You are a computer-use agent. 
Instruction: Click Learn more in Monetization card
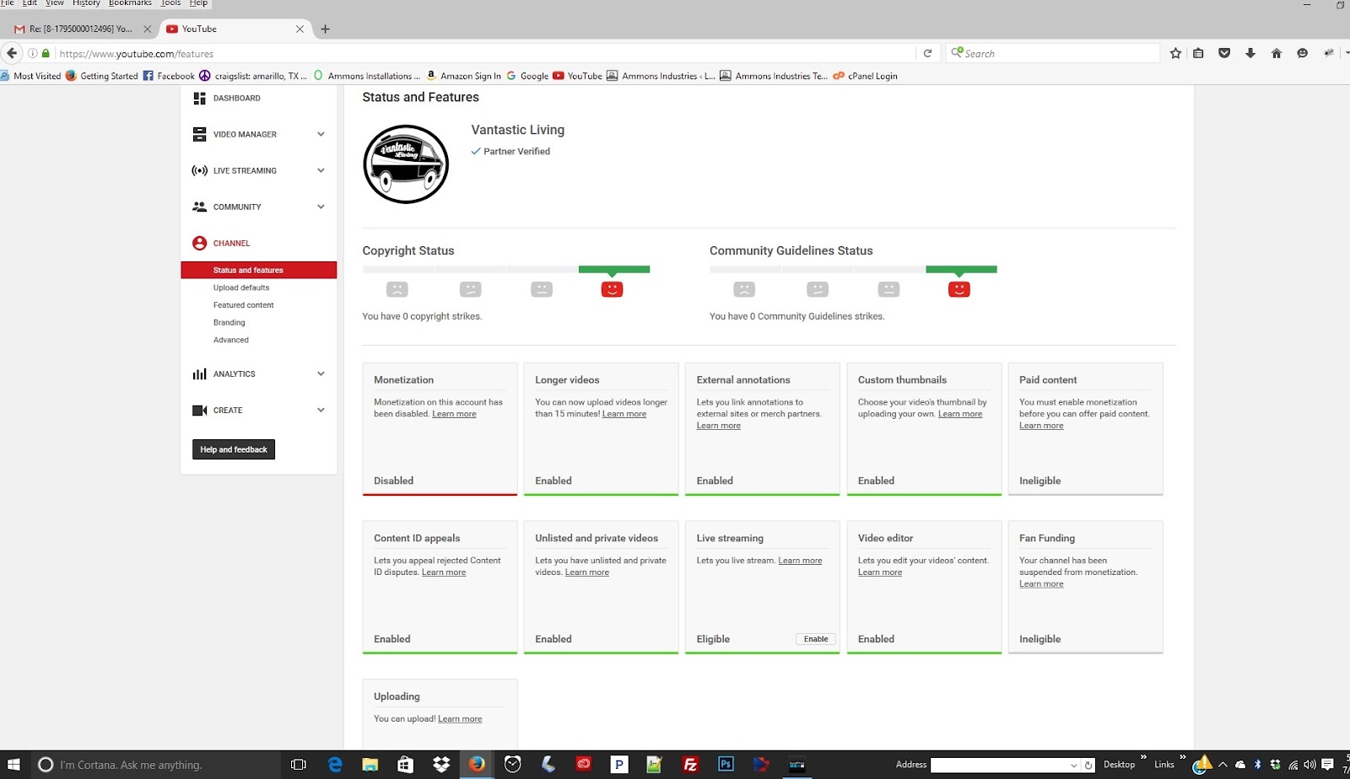(454, 414)
